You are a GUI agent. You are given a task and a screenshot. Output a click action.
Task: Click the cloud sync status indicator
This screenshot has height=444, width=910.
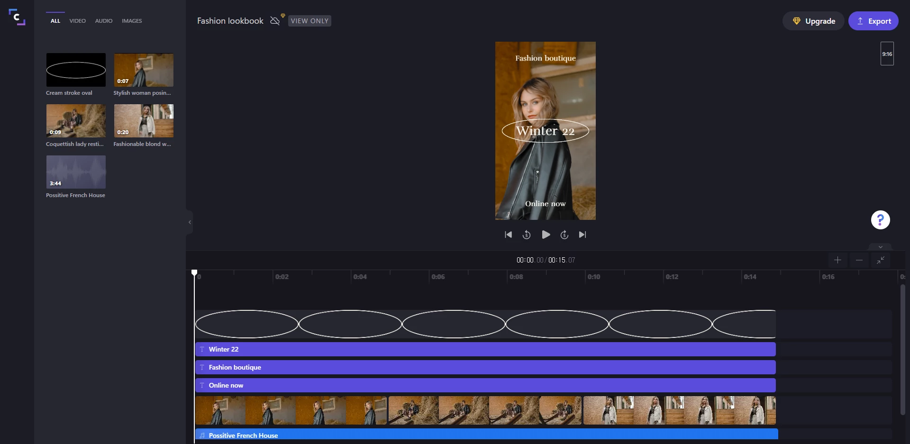[275, 20]
